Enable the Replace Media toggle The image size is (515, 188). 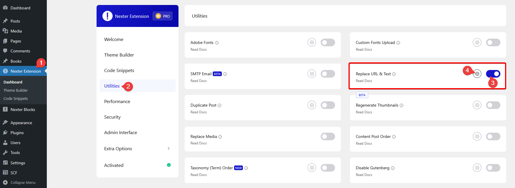click(328, 136)
